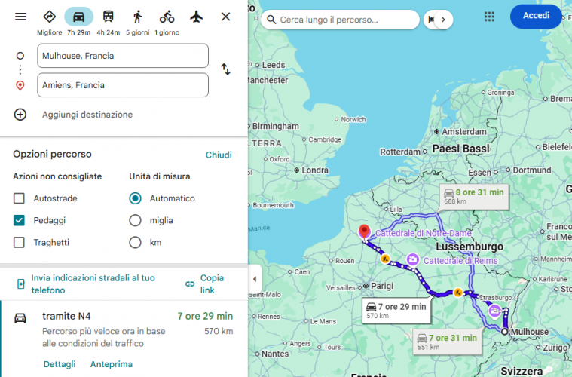Click the red Amiens destination pin
Screen dimensions: 572x377
click(364, 232)
